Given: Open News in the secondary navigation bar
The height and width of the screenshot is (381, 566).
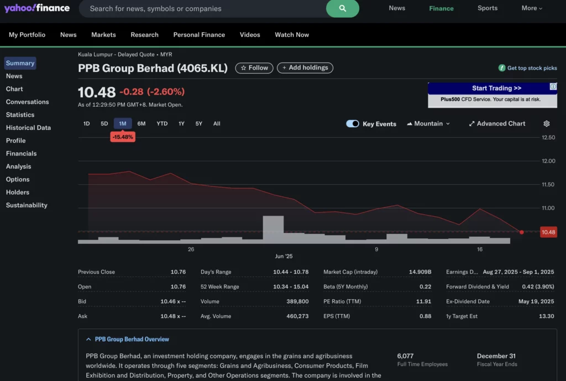Looking at the screenshot, I should point(68,35).
